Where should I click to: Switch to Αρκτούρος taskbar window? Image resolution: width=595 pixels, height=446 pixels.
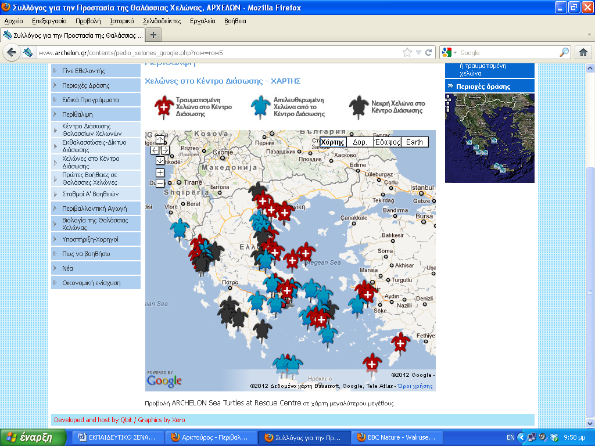click(x=210, y=437)
